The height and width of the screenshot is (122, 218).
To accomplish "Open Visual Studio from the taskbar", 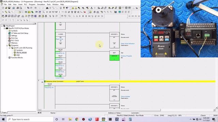I will [x=123, y=119].
